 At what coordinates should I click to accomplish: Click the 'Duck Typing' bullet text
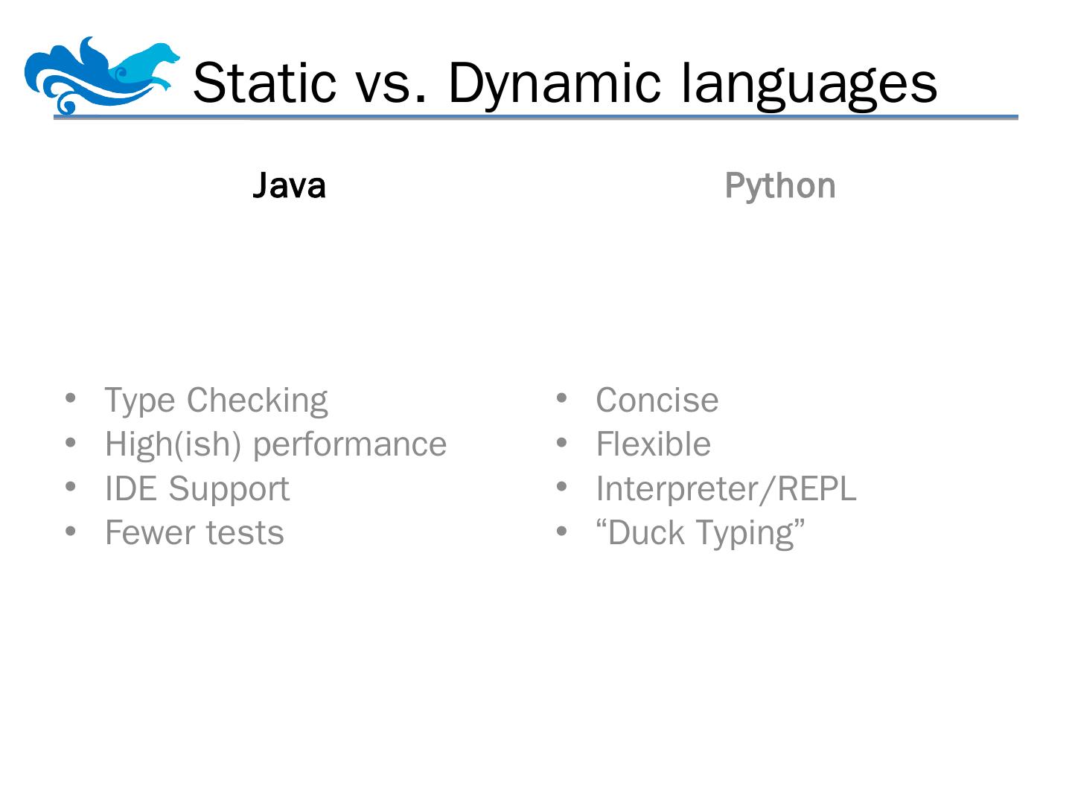pos(701,533)
